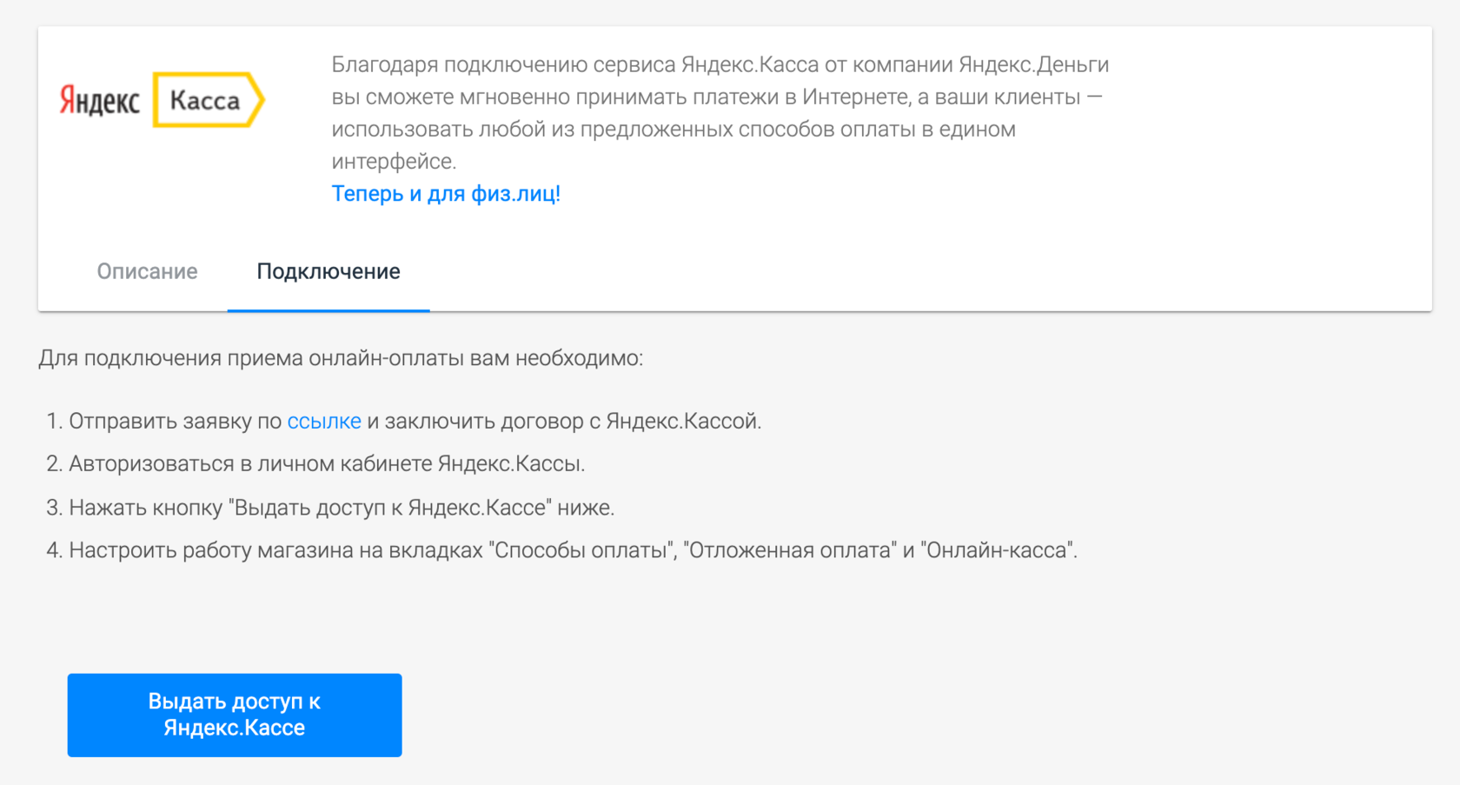Select the Подключение tab

[328, 272]
